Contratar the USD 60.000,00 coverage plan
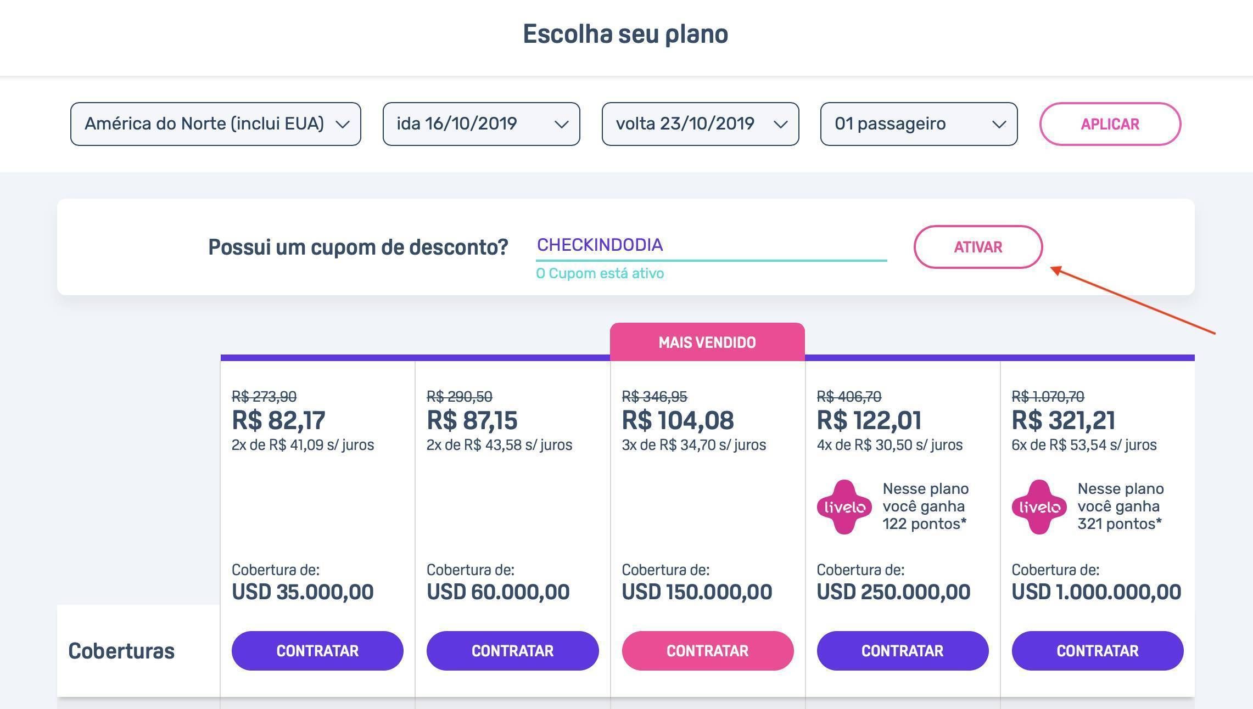Image resolution: width=1253 pixels, height=709 pixels. coord(513,651)
